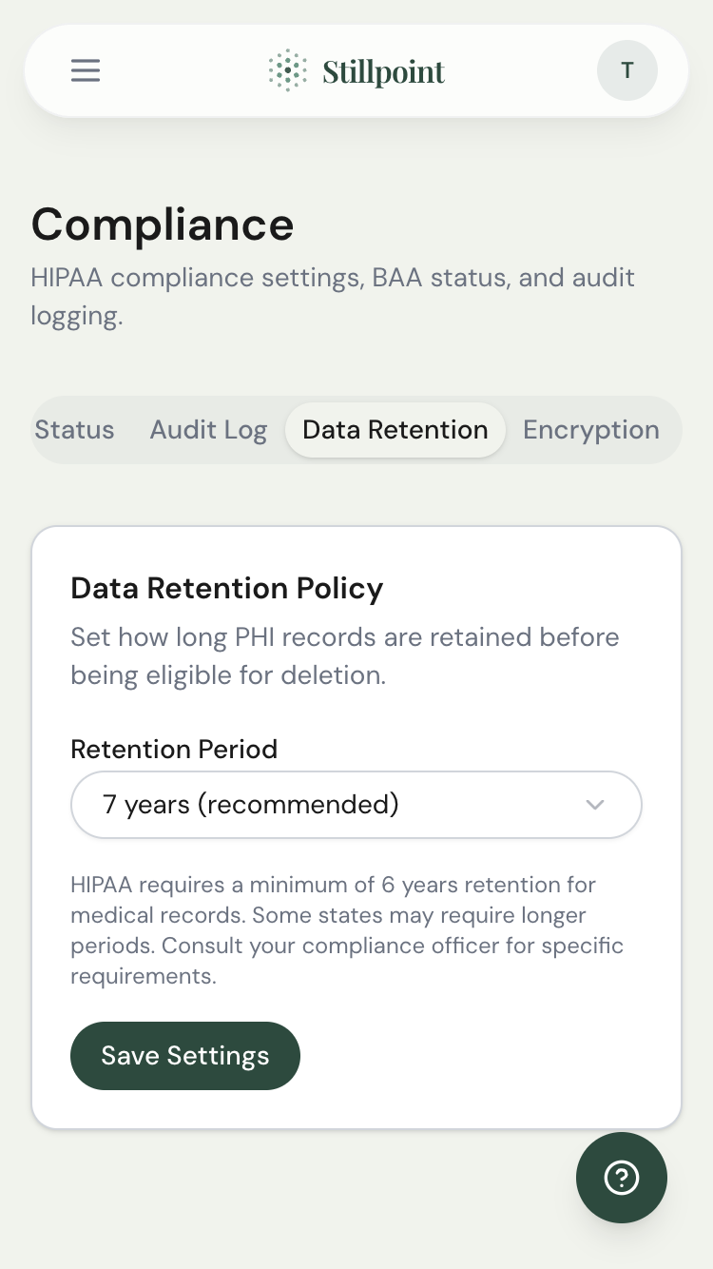Click the Stillpoint logo
This screenshot has width=713, height=1269.
point(356,70)
